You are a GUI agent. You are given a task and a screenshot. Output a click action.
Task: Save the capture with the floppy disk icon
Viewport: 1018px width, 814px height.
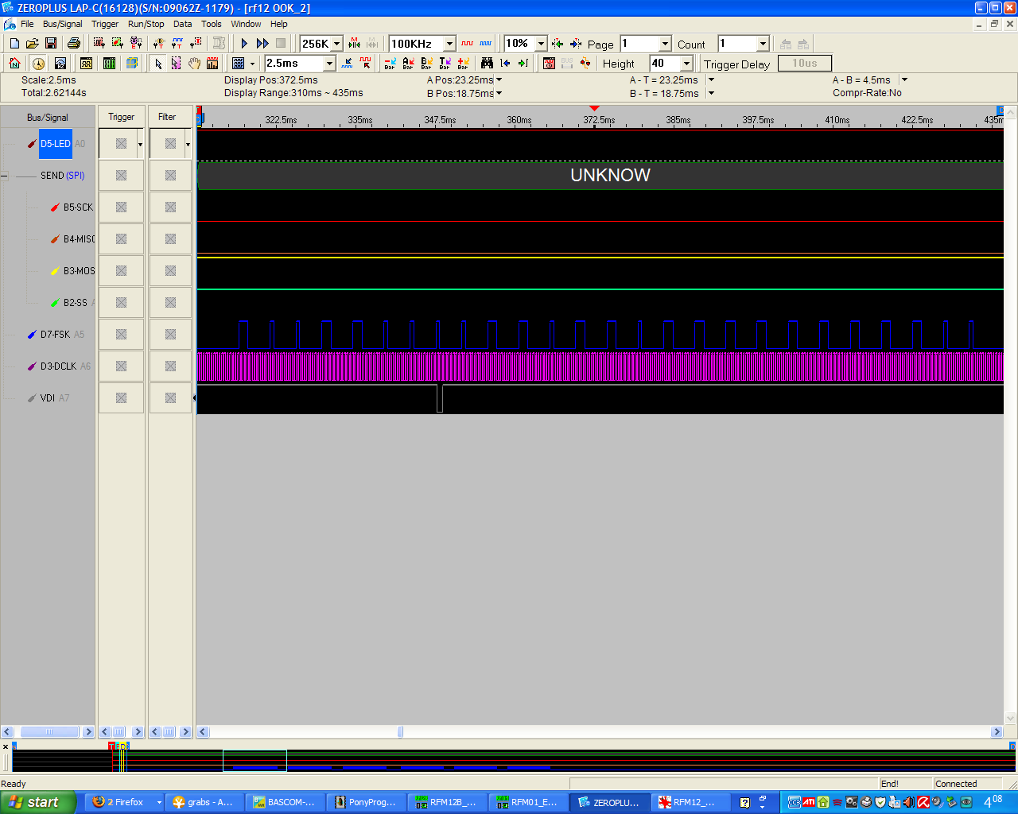click(50, 44)
